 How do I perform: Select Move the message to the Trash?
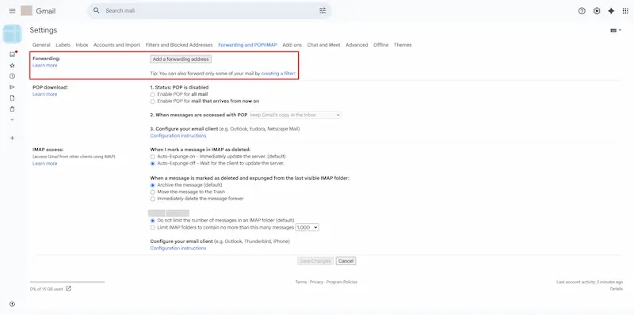click(152, 192)
